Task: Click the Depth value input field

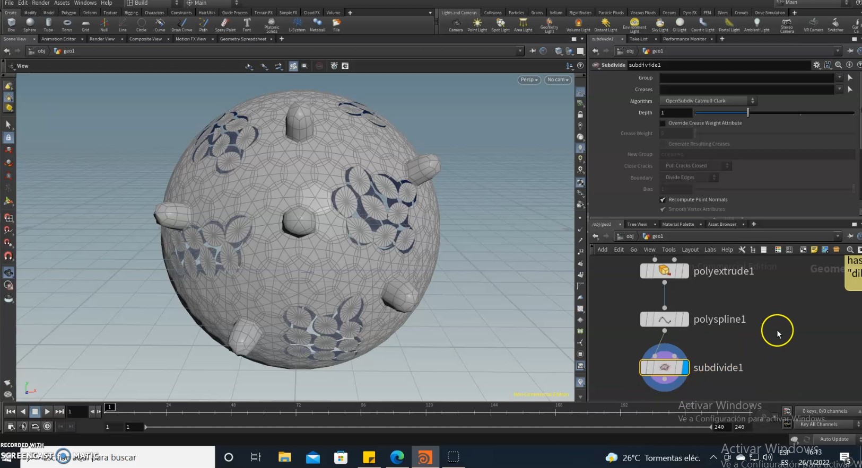Action: pos(676,113)
